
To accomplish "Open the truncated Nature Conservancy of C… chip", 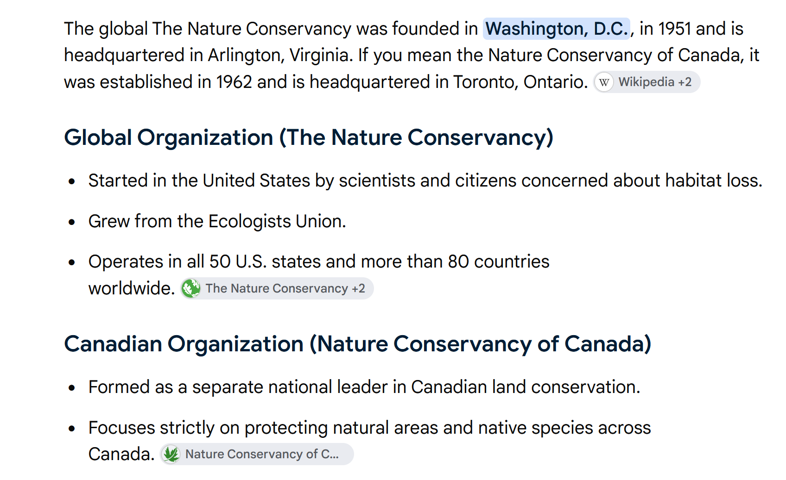I will coord(257,454).
